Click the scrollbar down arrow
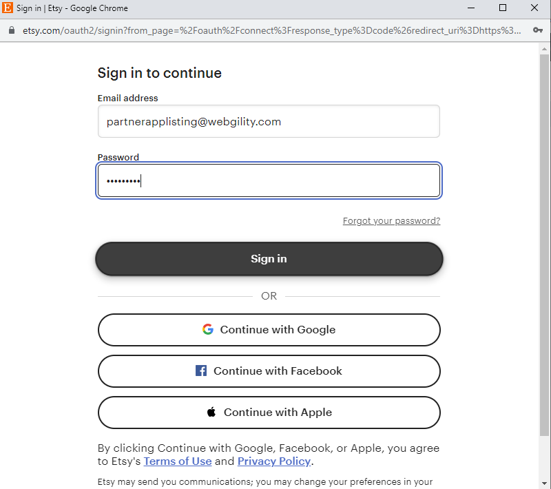 pos(544,483)
